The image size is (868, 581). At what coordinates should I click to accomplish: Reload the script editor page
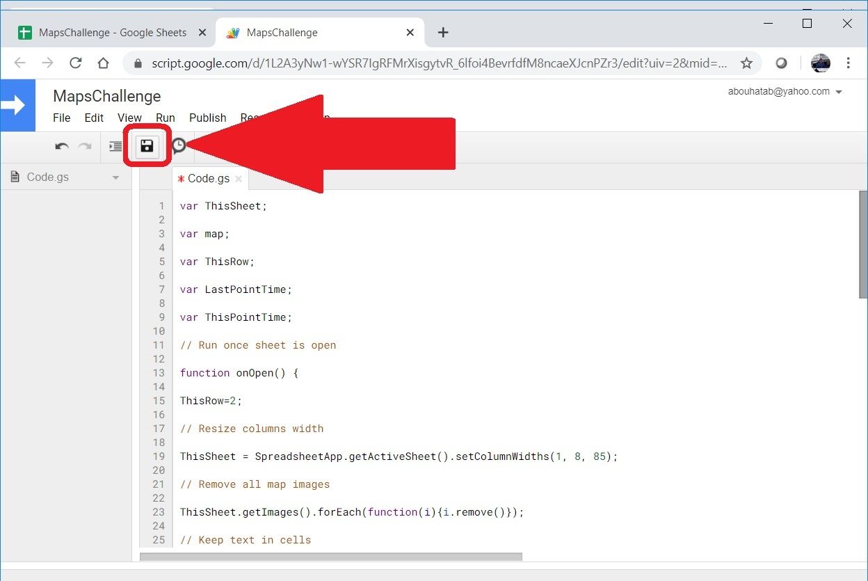pos(75,63)
